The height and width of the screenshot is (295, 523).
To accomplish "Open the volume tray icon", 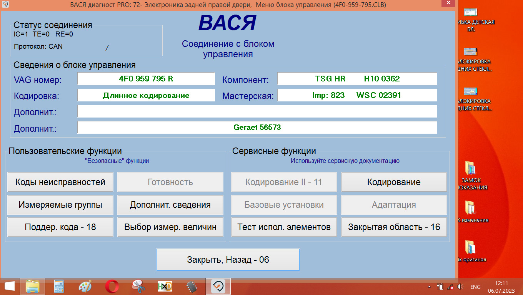I will click(461, 287).
